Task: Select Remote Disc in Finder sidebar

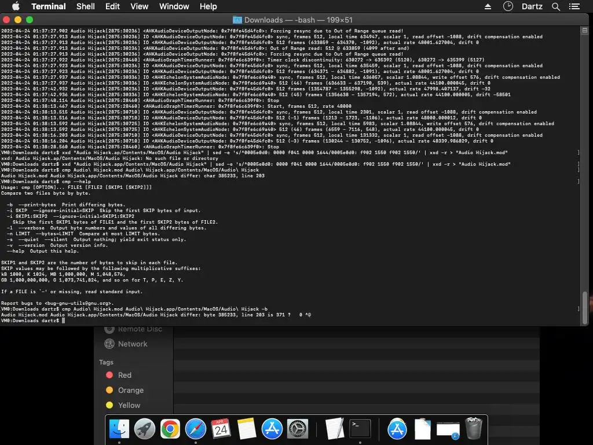Action: click(x=133, y=329)
